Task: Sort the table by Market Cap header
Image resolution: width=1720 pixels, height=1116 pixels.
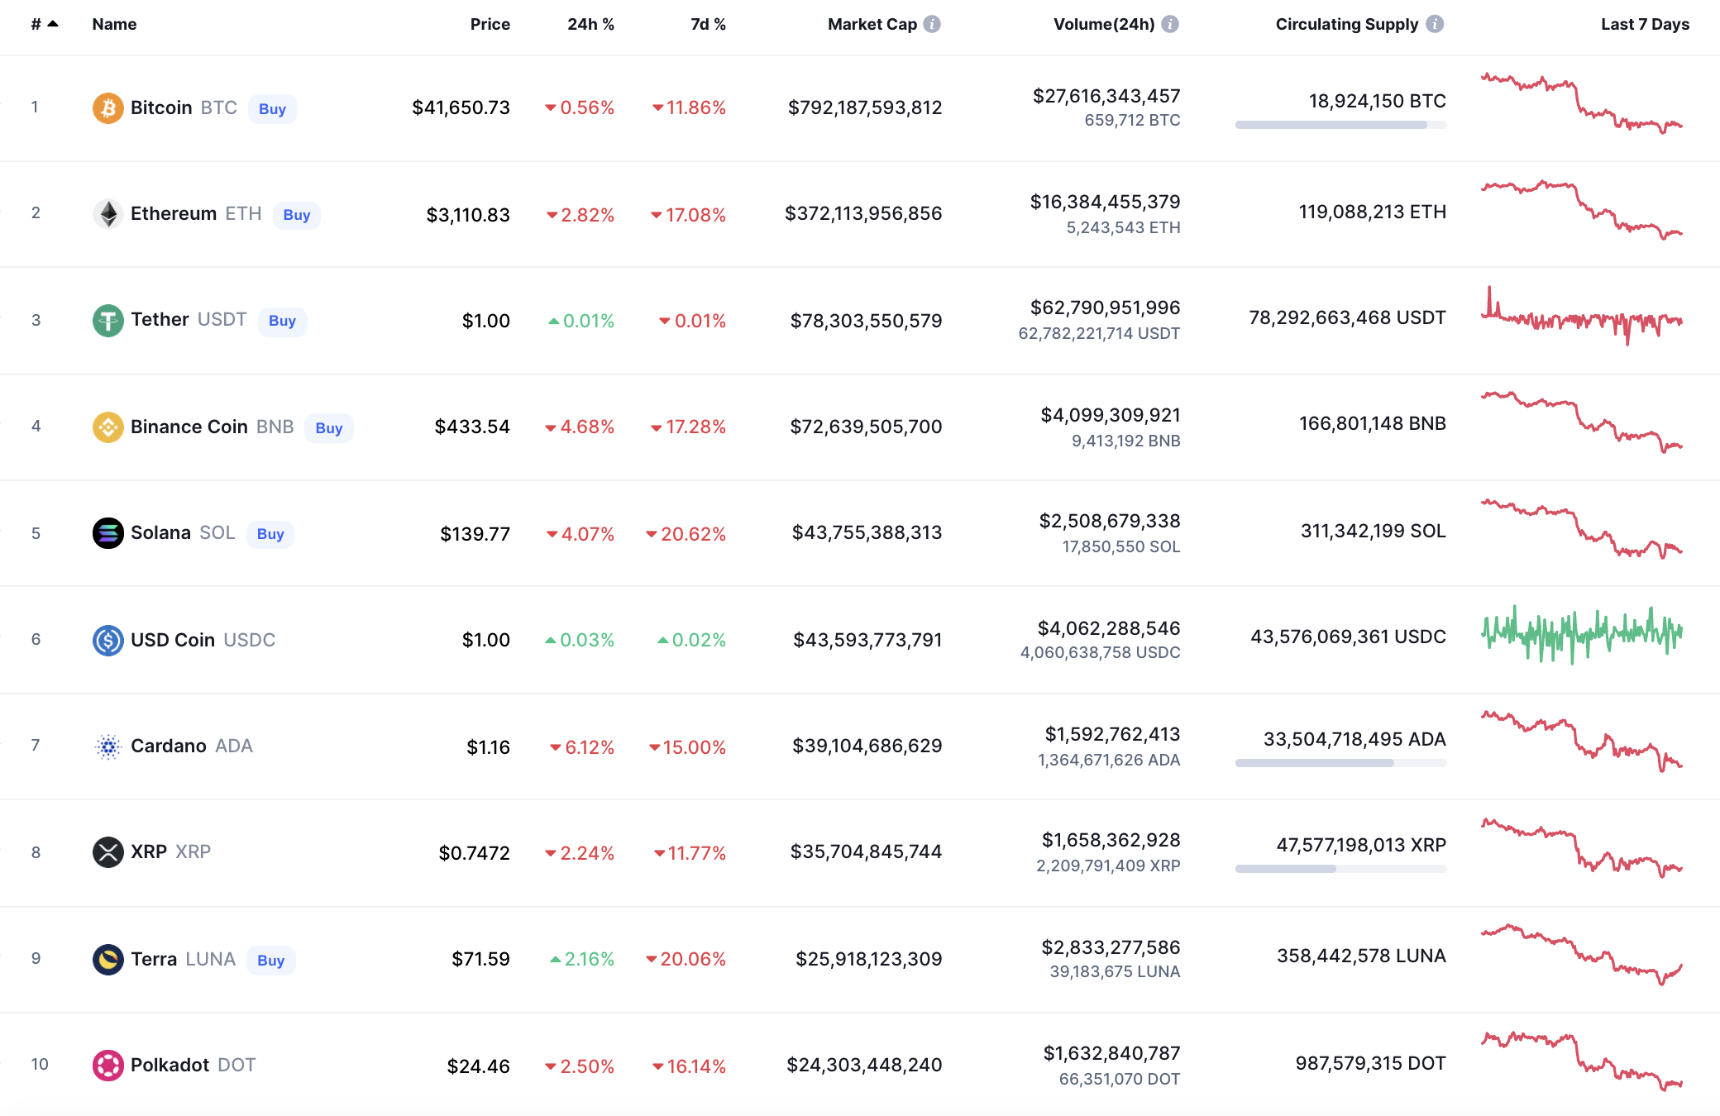Action: coord(872,24)
